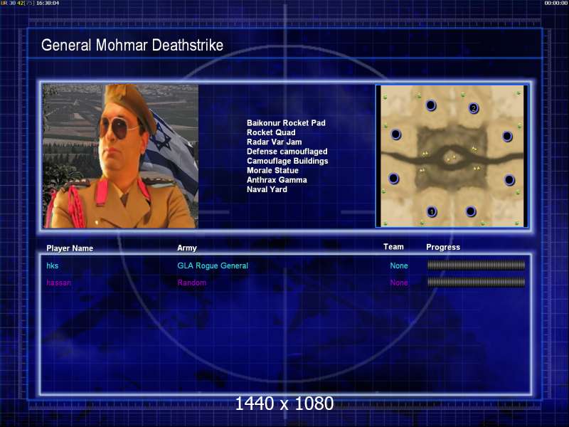Click 'Radar Var Jam' text
Screen dimensions: 569x427
tap(274, 142)
